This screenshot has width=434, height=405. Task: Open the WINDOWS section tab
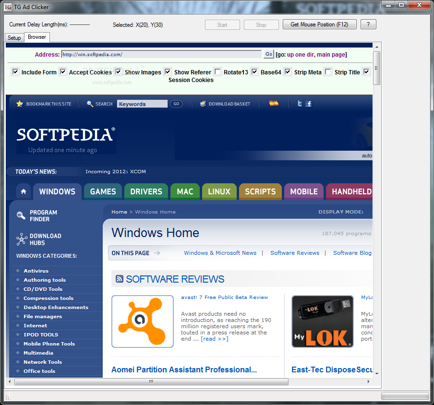pyautogui.click(x=57, y=191)
